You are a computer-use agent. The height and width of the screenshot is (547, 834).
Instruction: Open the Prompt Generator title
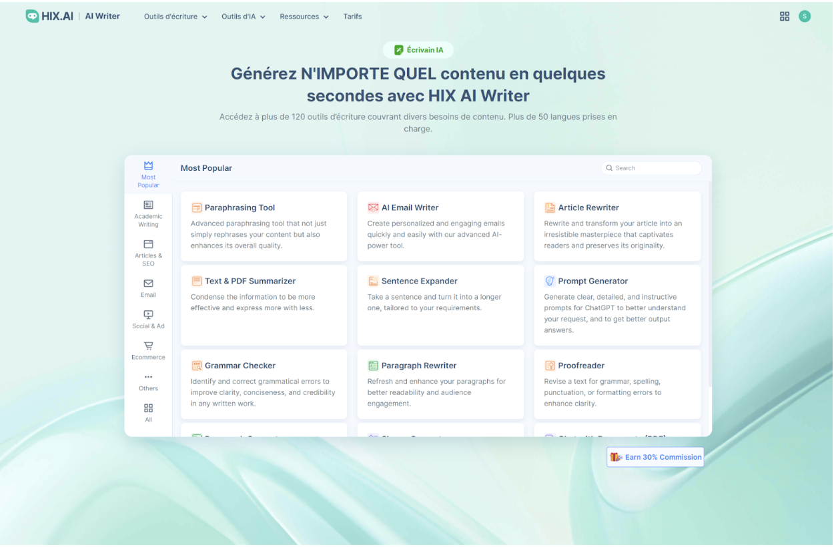pyautogui.click(x=593, y=281)
